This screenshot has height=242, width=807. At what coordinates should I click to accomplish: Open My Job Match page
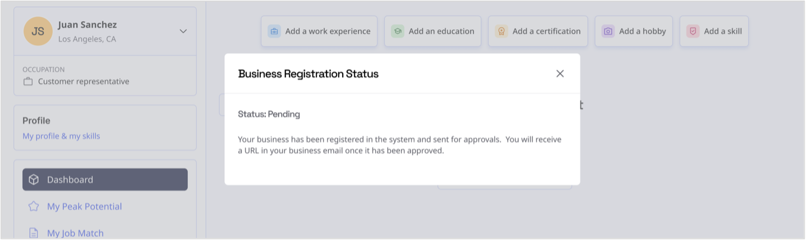[x=75, y=233]
